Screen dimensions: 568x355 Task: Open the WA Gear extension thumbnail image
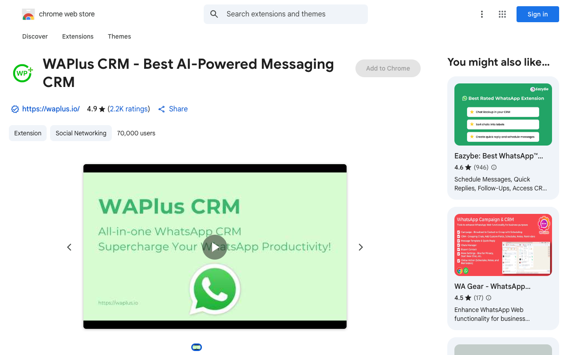[x=503, y=245]
